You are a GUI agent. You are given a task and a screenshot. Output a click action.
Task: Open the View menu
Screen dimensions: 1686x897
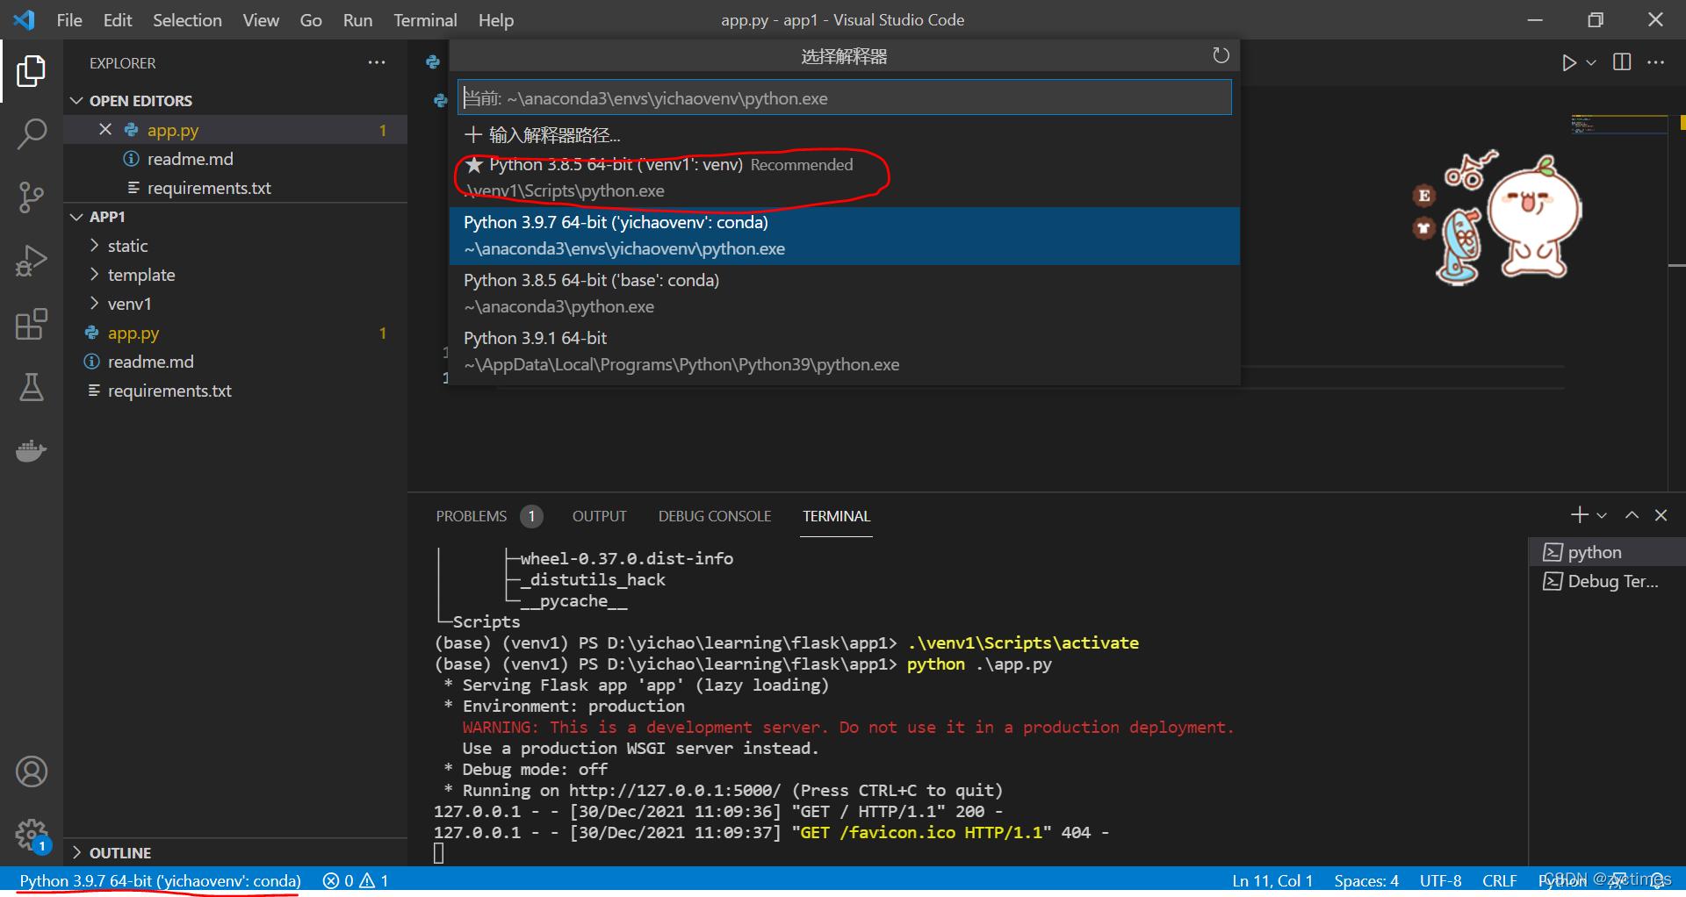coord(261,19)
